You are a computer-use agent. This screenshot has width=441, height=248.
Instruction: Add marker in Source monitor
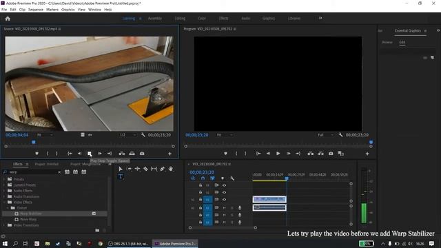37,154
